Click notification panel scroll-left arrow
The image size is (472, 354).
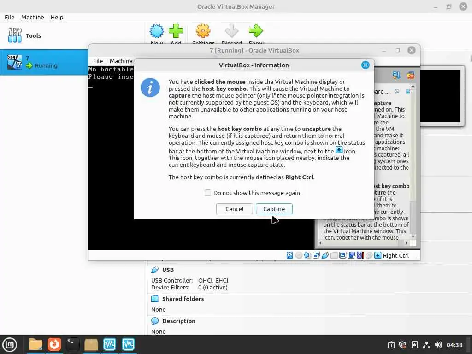pyautogui.click(x=320, y=242)
